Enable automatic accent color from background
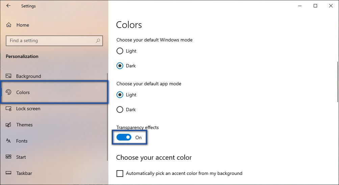This screenshot has width=339, height=185. pos(120,174)
